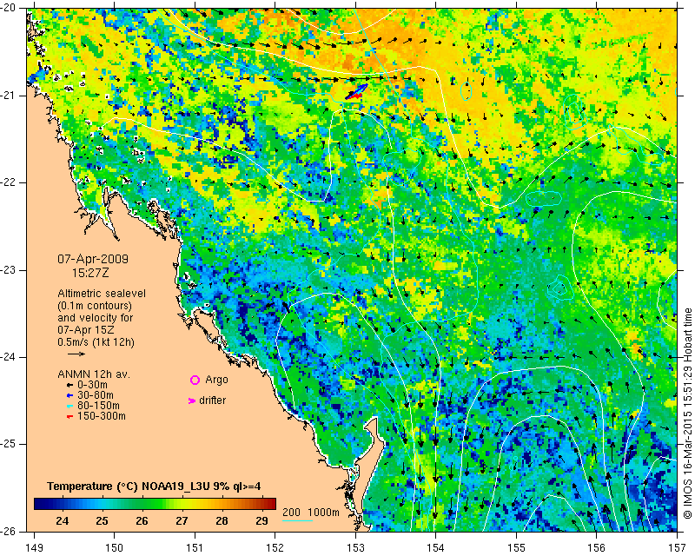Click the '30-80m' depth label
The image size is (695, 556).
96,395
